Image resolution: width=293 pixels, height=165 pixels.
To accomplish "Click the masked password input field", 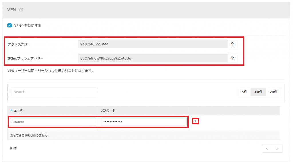I will [144, 122].
